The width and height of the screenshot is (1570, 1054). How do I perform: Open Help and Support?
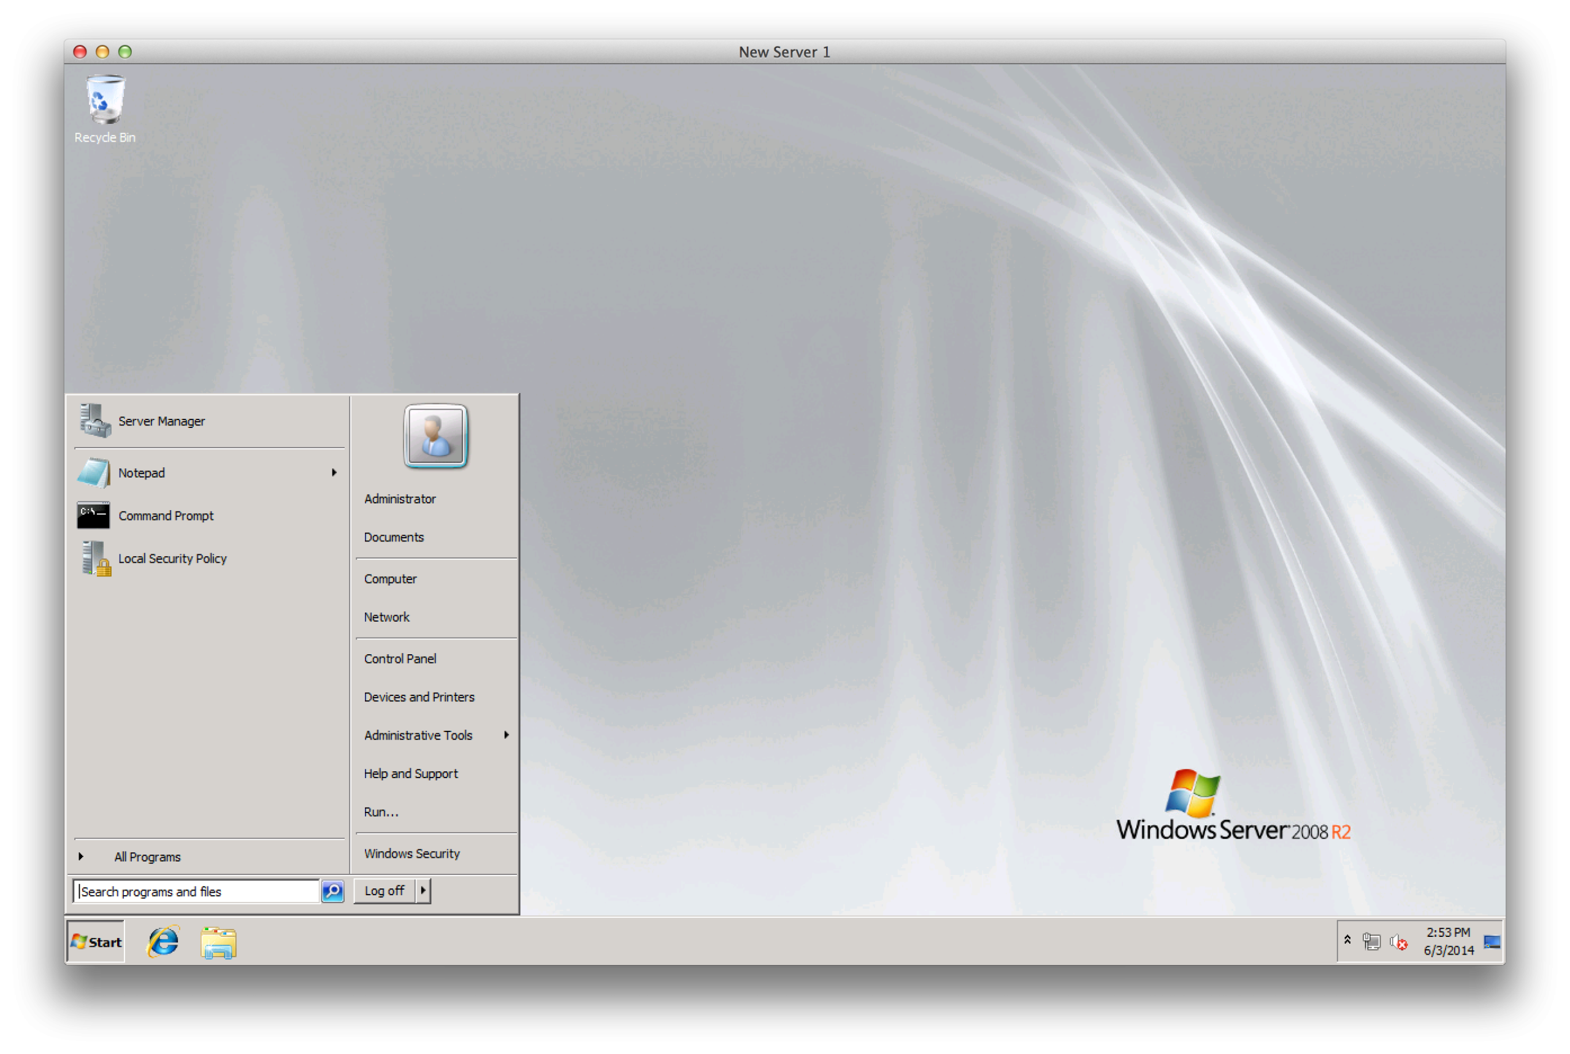point(410,773)
